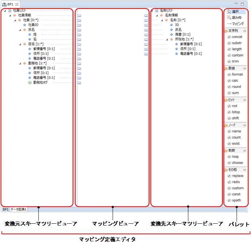Choose the choose control function
Image resolution: width=251 pixels, height=242 pixels.
point(236,163)
